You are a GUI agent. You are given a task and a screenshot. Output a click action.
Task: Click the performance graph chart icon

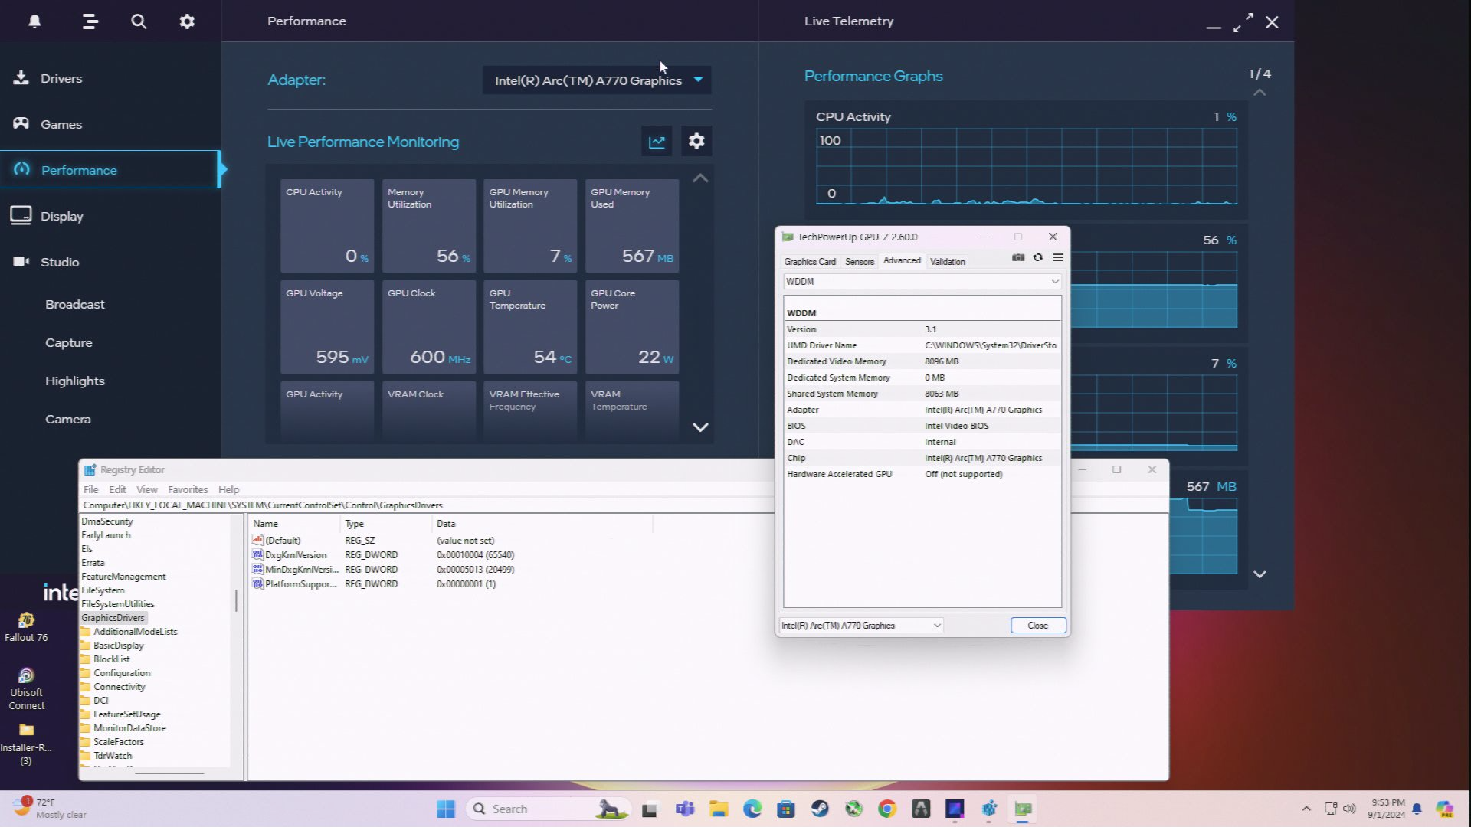tap(657, 141)
